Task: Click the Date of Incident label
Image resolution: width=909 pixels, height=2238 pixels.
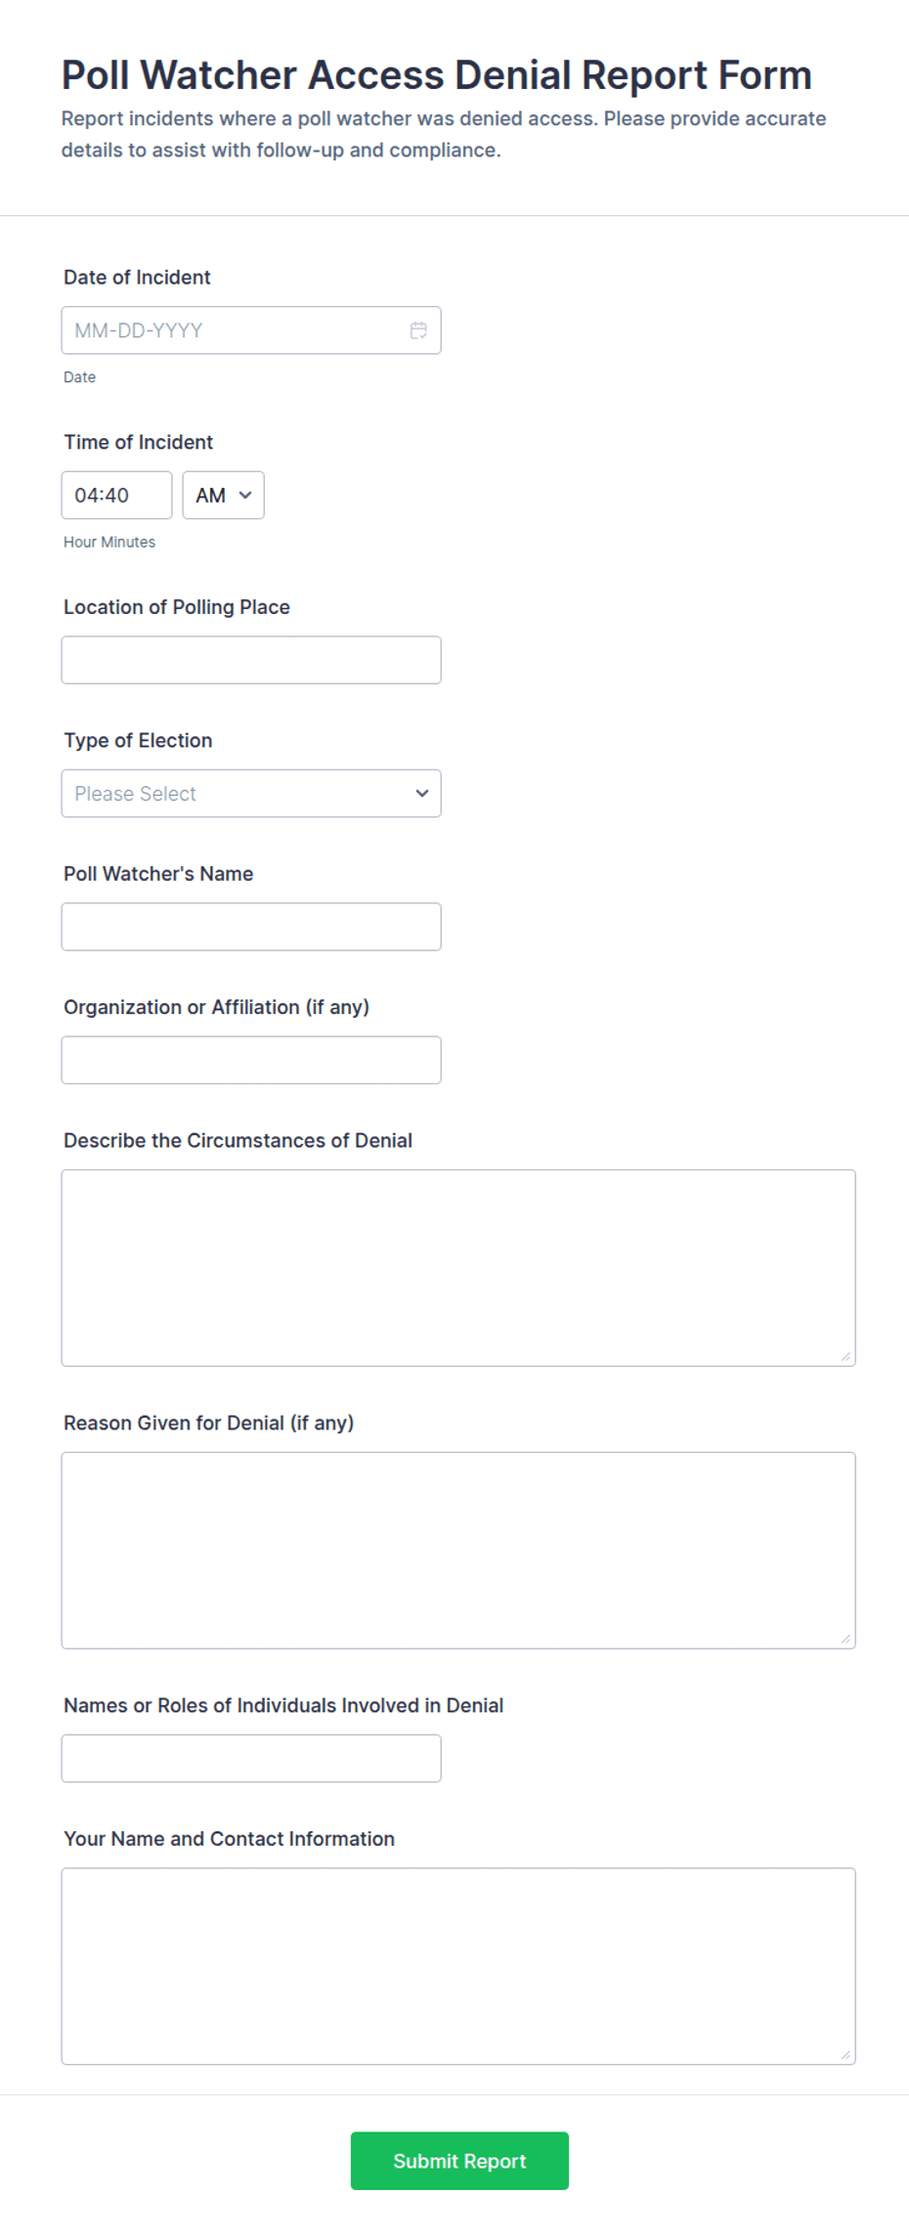Action: [x=137, y=277]
